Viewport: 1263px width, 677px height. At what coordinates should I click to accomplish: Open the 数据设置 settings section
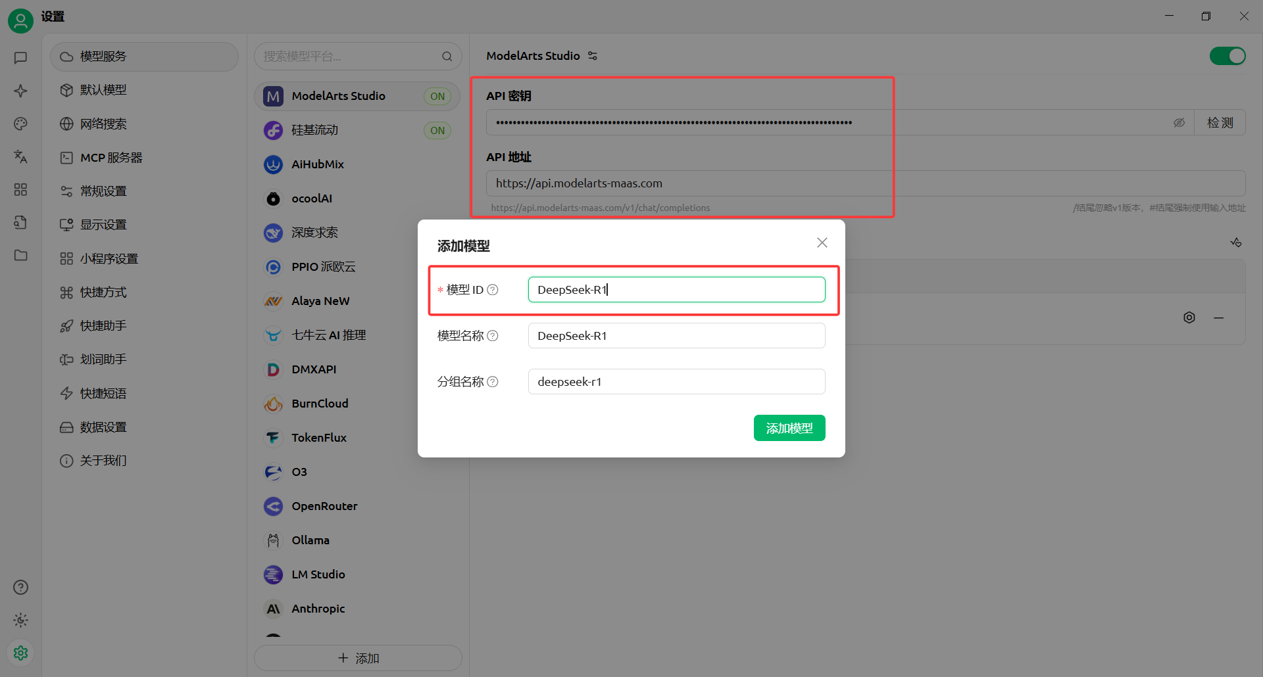tap(144, 427)
